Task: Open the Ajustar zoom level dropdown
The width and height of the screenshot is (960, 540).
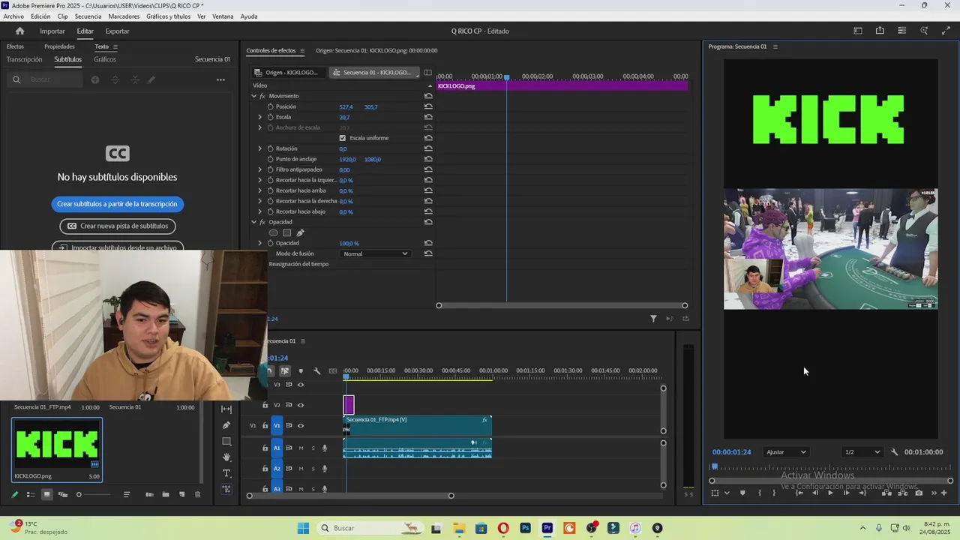Action: 786,452
